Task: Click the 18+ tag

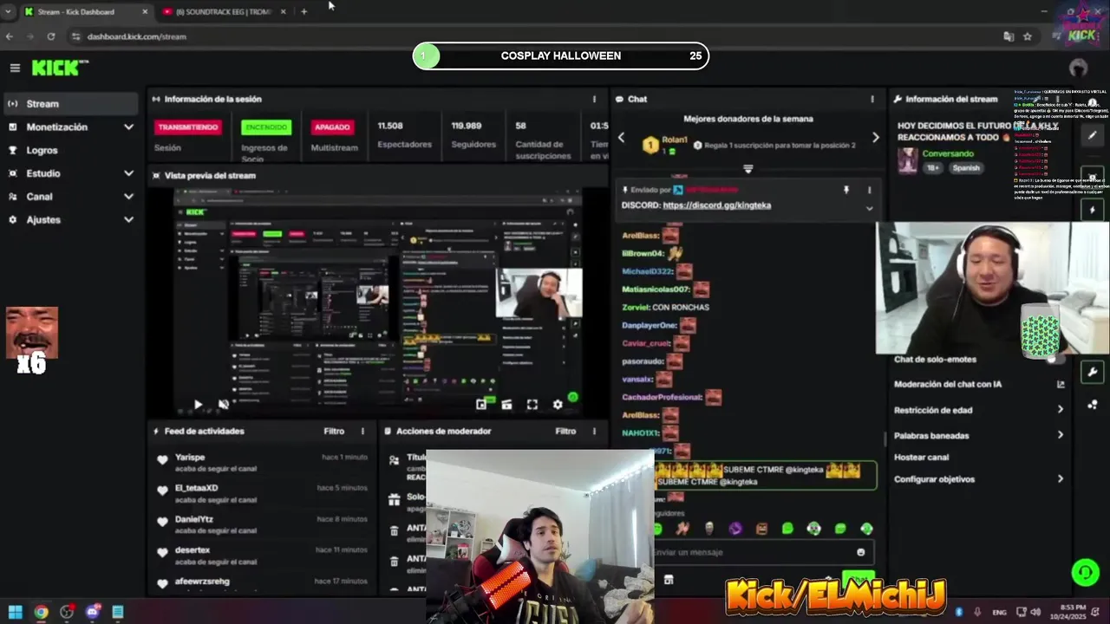Action: tap(932, 168)
